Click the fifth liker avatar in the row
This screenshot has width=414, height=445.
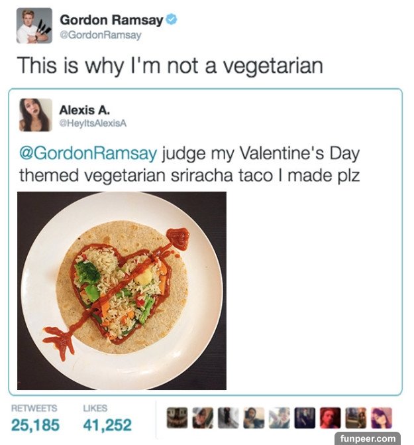click(x=279, y=418)
